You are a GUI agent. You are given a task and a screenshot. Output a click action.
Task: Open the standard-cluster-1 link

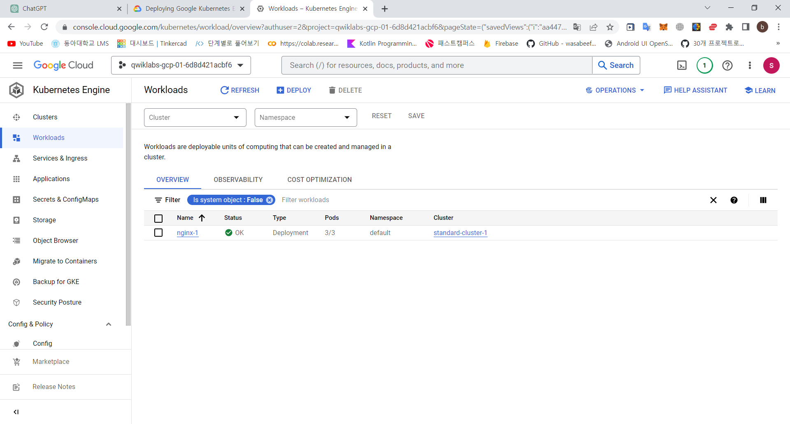460,233
